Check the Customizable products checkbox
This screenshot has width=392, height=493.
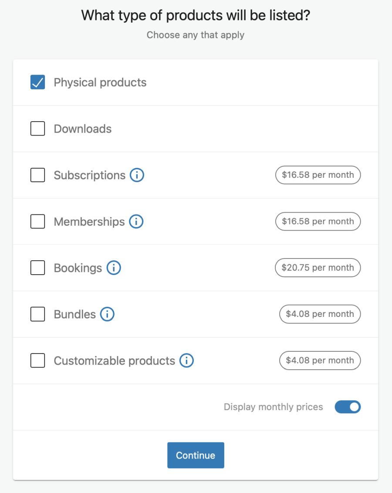[37, 360]
